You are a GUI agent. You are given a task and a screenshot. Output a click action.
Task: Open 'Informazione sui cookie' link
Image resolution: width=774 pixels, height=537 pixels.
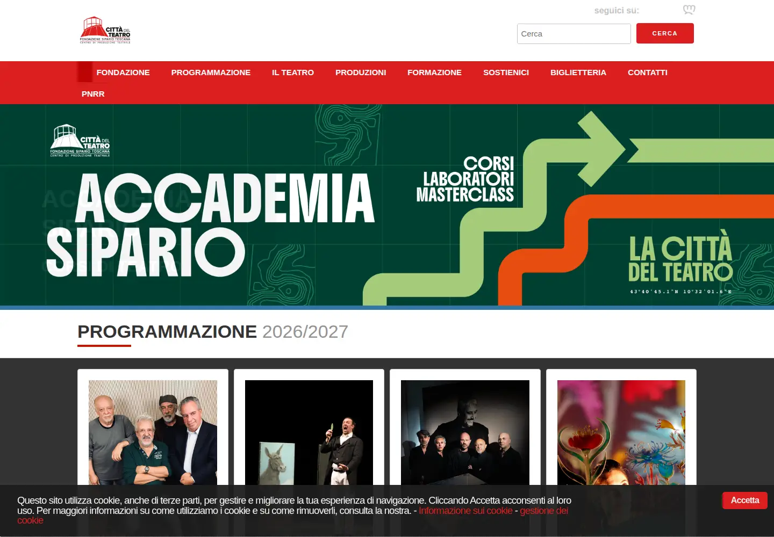coord(465,511)
